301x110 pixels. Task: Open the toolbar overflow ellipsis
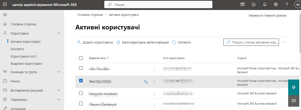tap(284, 42)
